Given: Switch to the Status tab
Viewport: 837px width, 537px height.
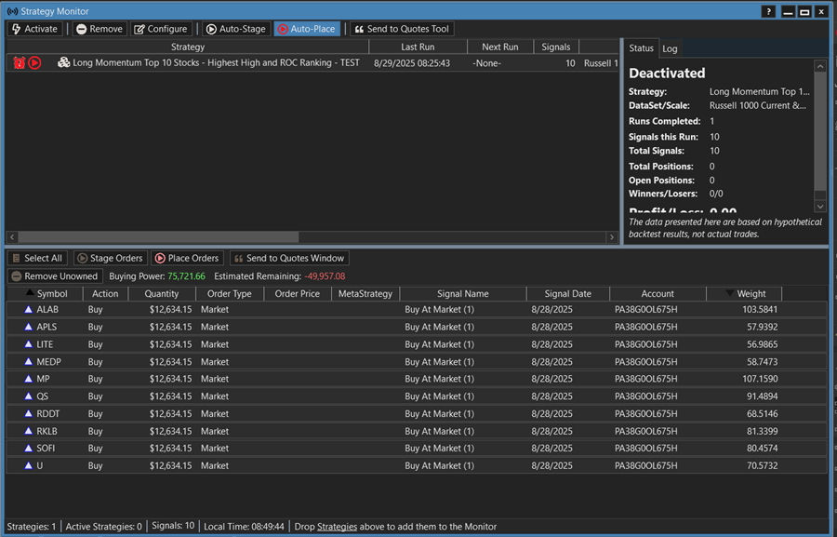Looking at the screenshot, I should click(641, 48).
